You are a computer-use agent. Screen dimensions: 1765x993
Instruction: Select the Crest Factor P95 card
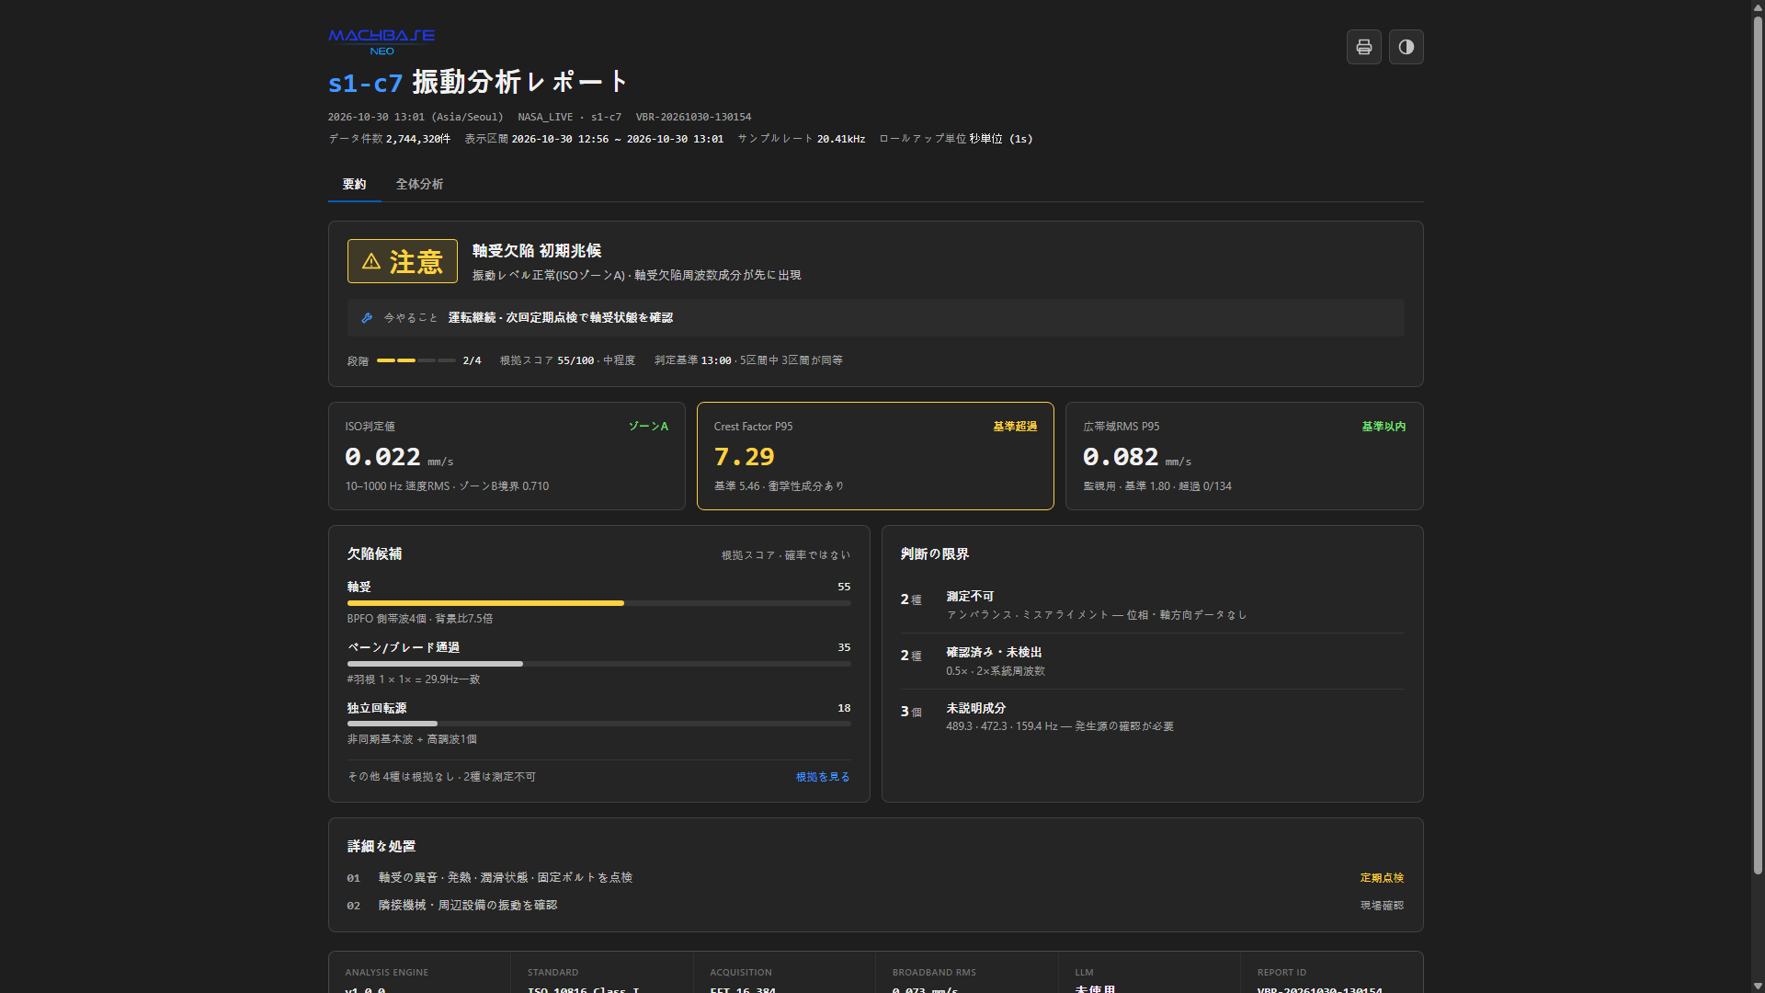(x=875, y=456)
